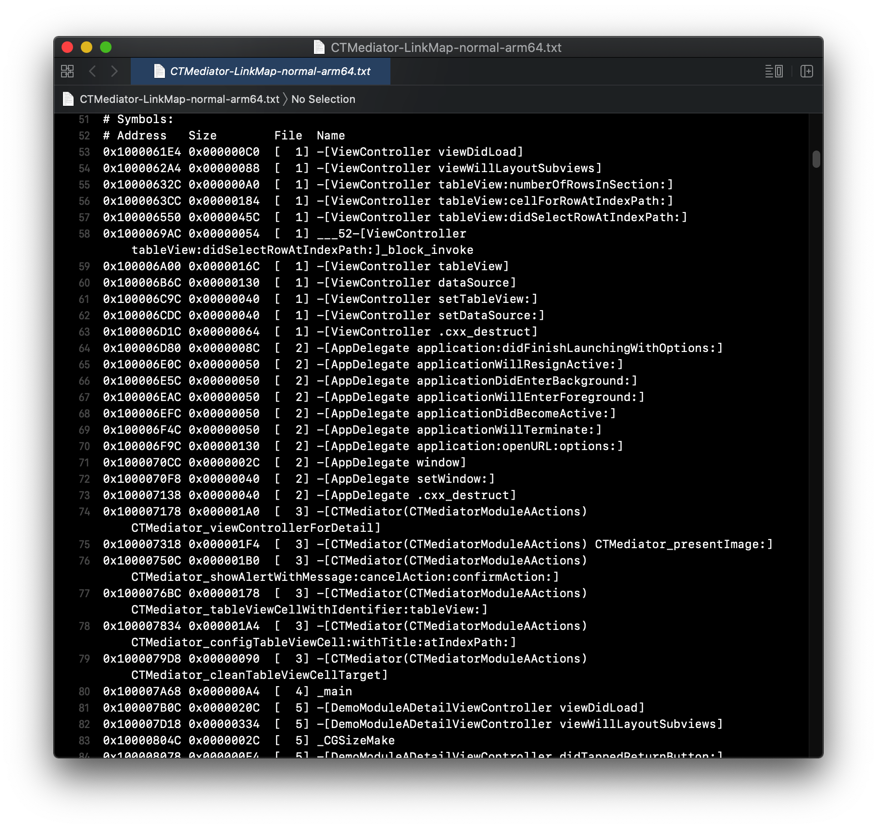Add a new editor pane
This screenshot has height=829, width=877.
806,71
